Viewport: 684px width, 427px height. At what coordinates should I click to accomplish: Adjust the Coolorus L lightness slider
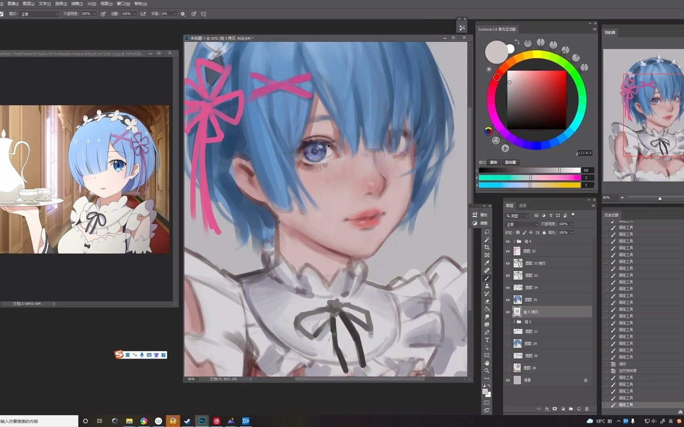click(530, 170)
